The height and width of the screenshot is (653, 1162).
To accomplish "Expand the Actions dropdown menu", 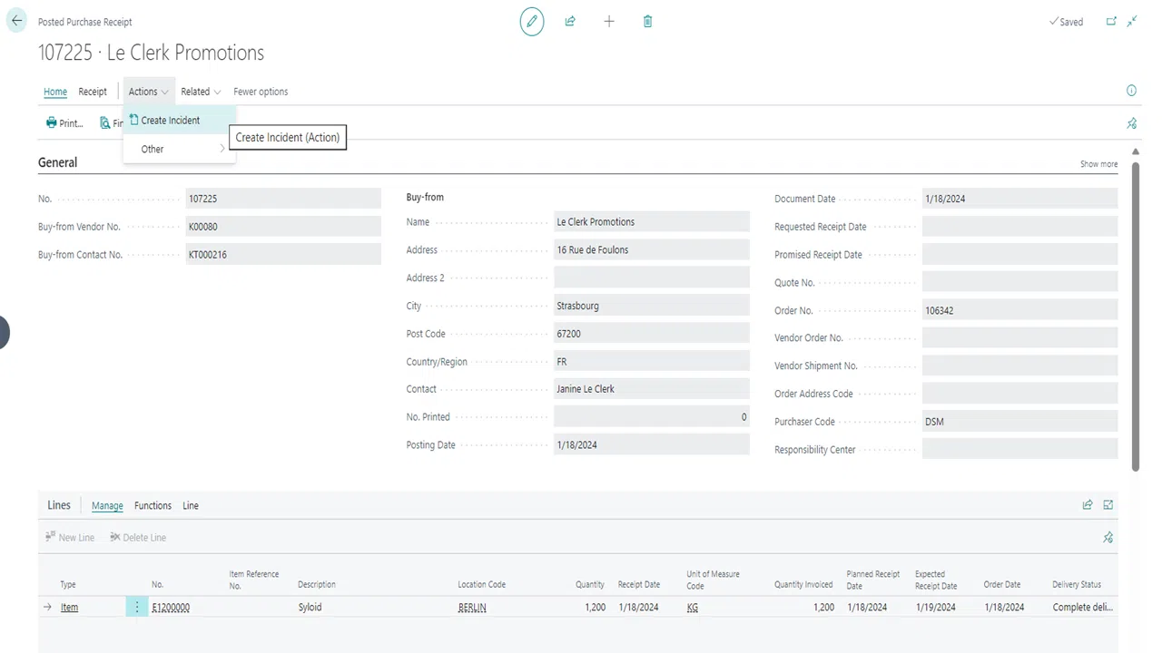I will 148,92.
